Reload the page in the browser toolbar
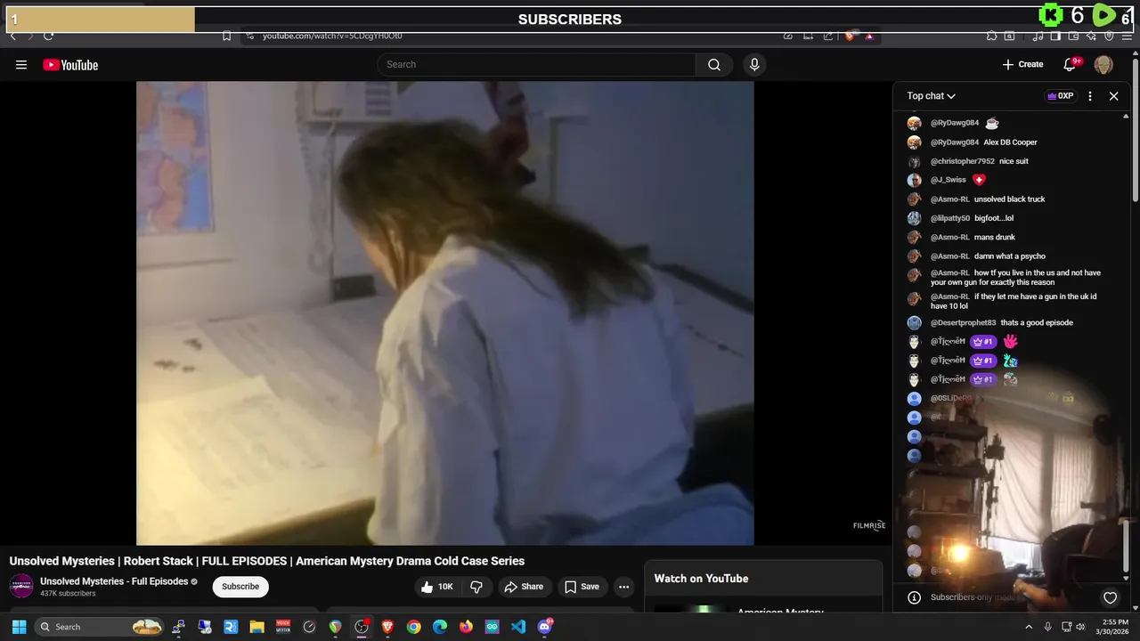The width and height of the screenshot is (1140, 641). pyautogui.click(x=48, y=36)
